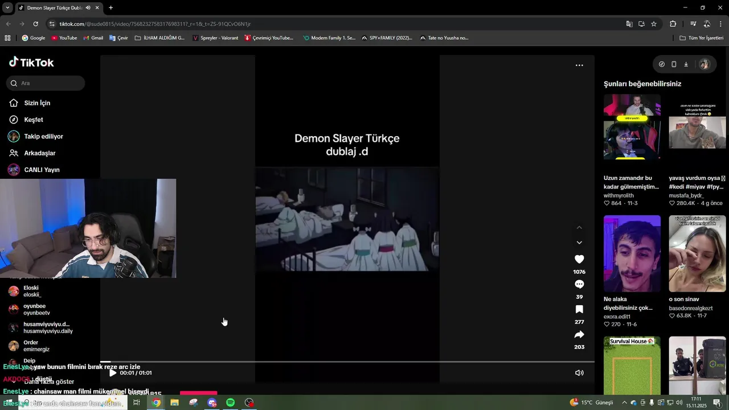Focus the Ara search field
Screen dimensions: 729x410
tap(46, 83)
